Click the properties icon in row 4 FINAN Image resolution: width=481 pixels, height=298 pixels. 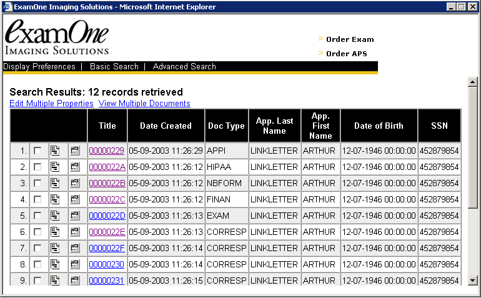[75, 199]
